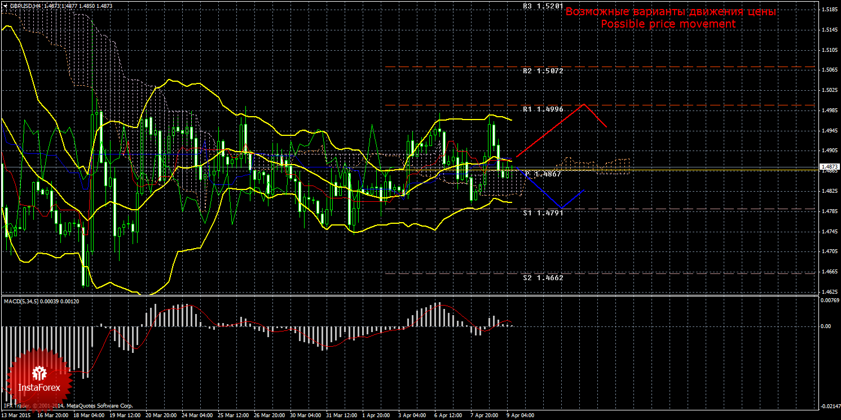Image resolution: width=841 pixels, height=420 pixels.
Task: Click the 1.5185 price scale label
Action: pos(829,10)
